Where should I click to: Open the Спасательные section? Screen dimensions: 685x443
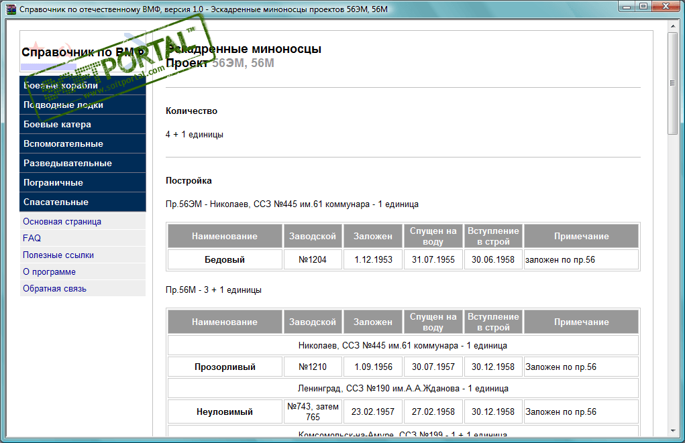(x=83, y=202)
